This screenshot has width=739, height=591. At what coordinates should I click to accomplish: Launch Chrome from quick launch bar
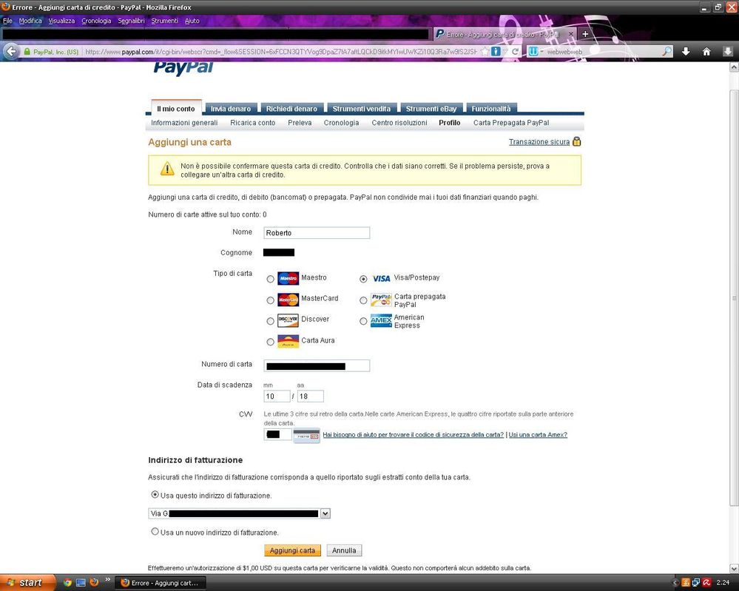tap(67, 583)
